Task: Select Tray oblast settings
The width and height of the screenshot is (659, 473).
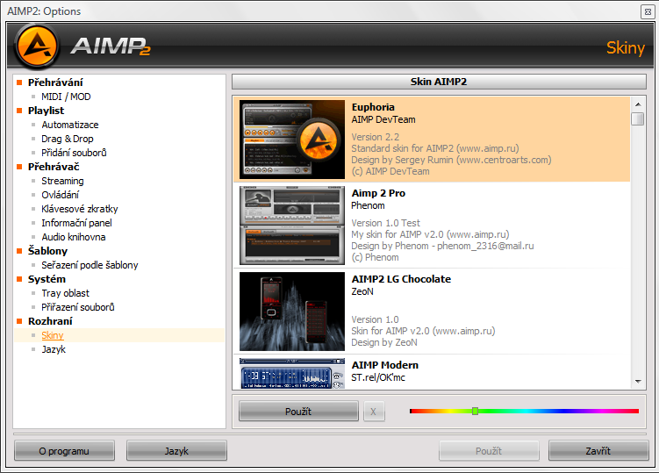Action: tap(65, 293)
